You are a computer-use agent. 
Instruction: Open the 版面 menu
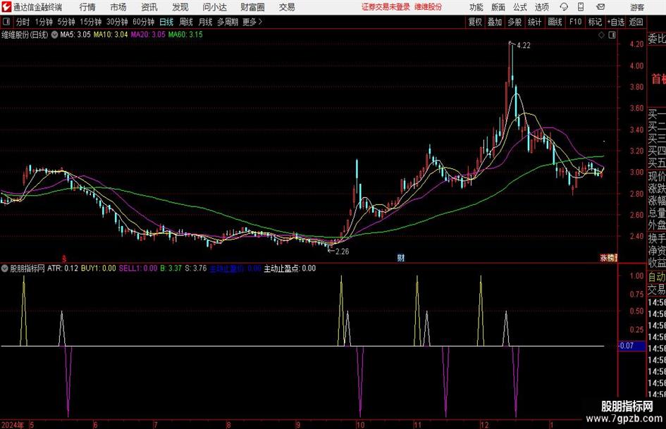[x=498, y=7]
